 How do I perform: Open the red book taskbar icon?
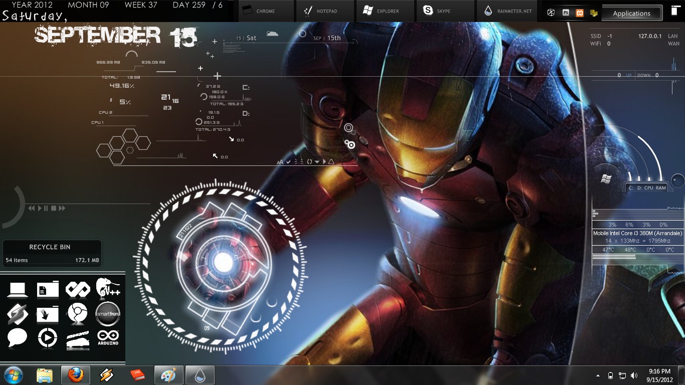(x=137, y=375)
